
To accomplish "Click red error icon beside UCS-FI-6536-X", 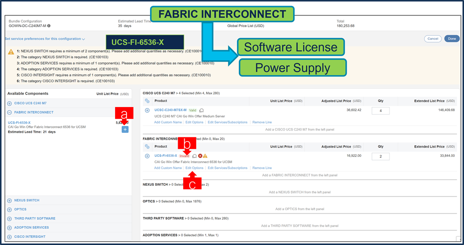I will tap(200, 156).
